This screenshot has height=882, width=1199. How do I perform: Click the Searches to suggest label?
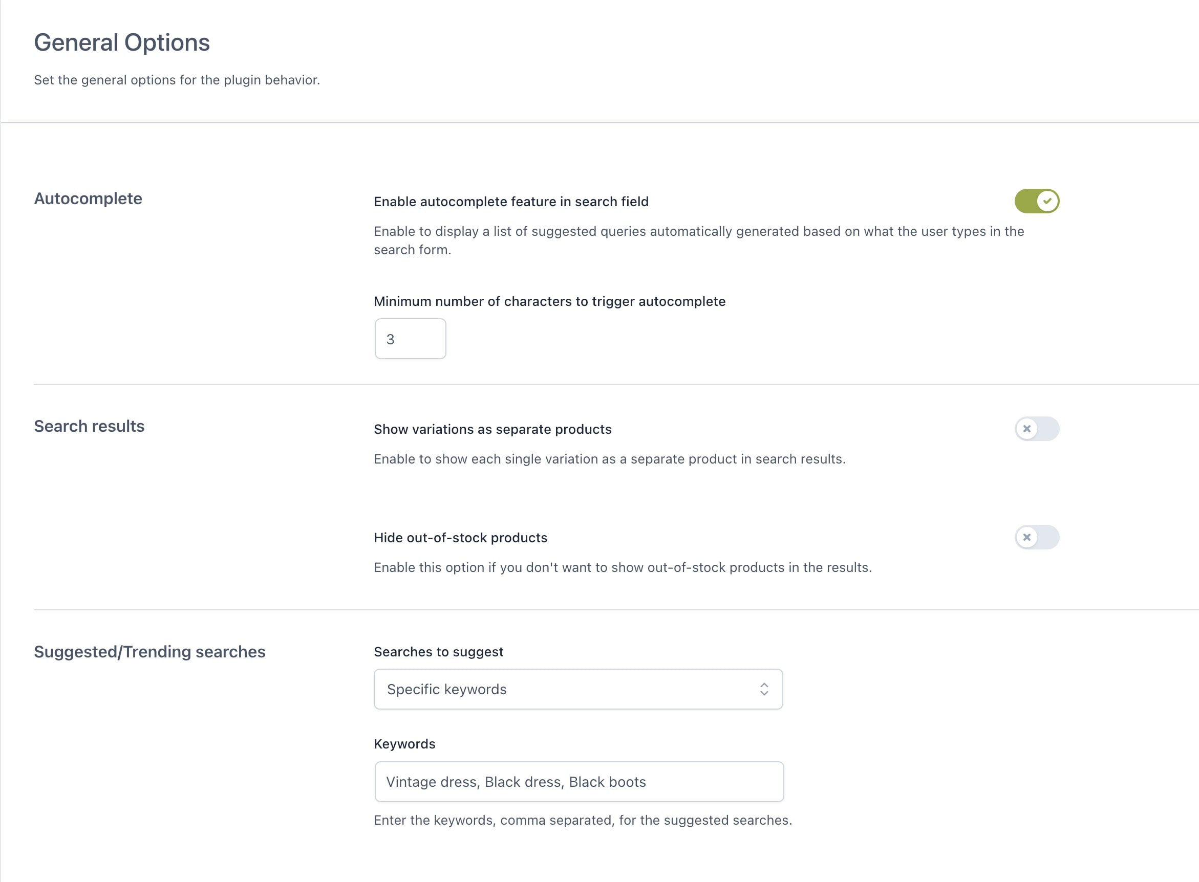[438, 652]
